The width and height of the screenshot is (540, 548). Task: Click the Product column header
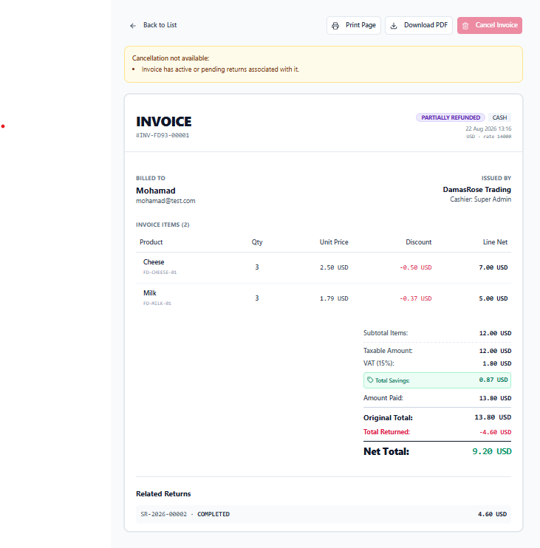click(x=151, y=242)
